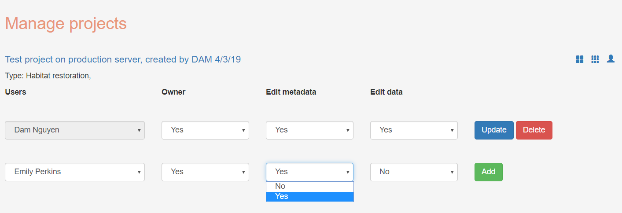Open the Emily Perkins user dropdown
This screenshot has height=213, width=622.
[75, 172]
